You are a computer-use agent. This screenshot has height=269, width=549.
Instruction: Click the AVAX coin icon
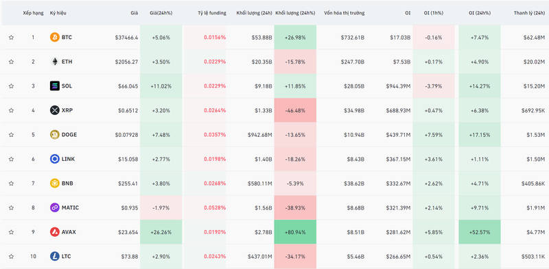[55, 232]
